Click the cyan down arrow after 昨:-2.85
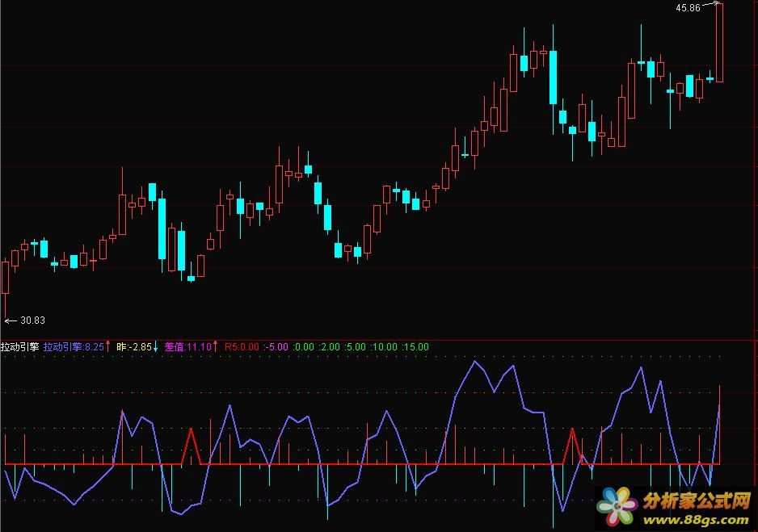The image size is (758, 532). 155,346
